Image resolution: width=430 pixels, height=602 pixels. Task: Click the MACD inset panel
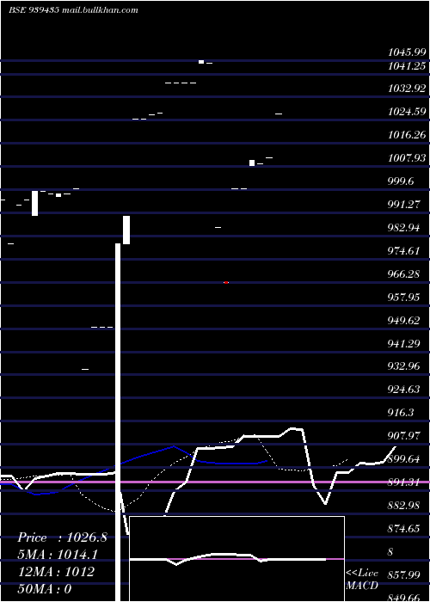pos(236,559)
